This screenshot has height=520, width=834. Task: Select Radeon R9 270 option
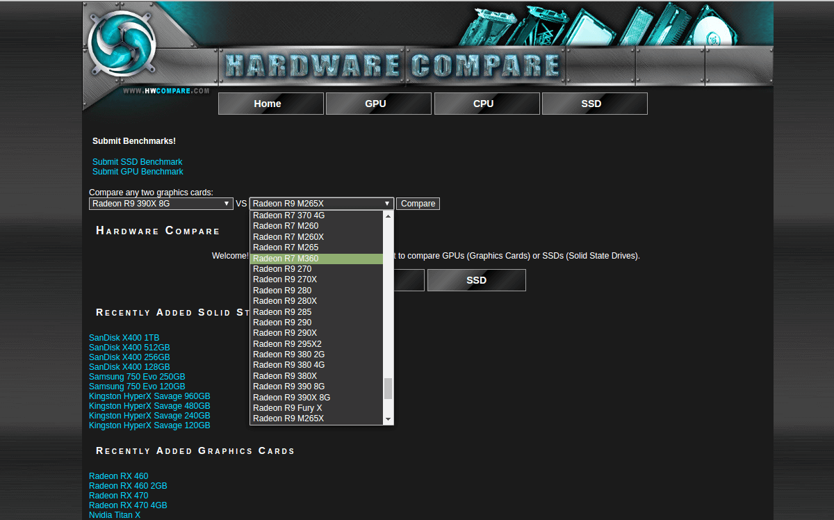(316, 269)
